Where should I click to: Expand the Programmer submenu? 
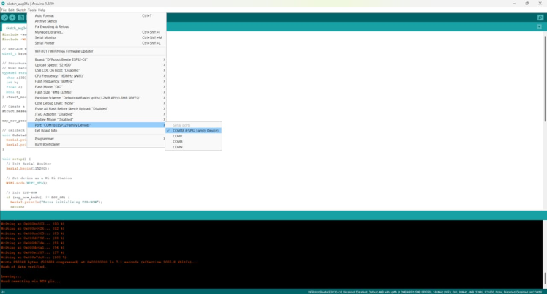[x=97, y=139]
